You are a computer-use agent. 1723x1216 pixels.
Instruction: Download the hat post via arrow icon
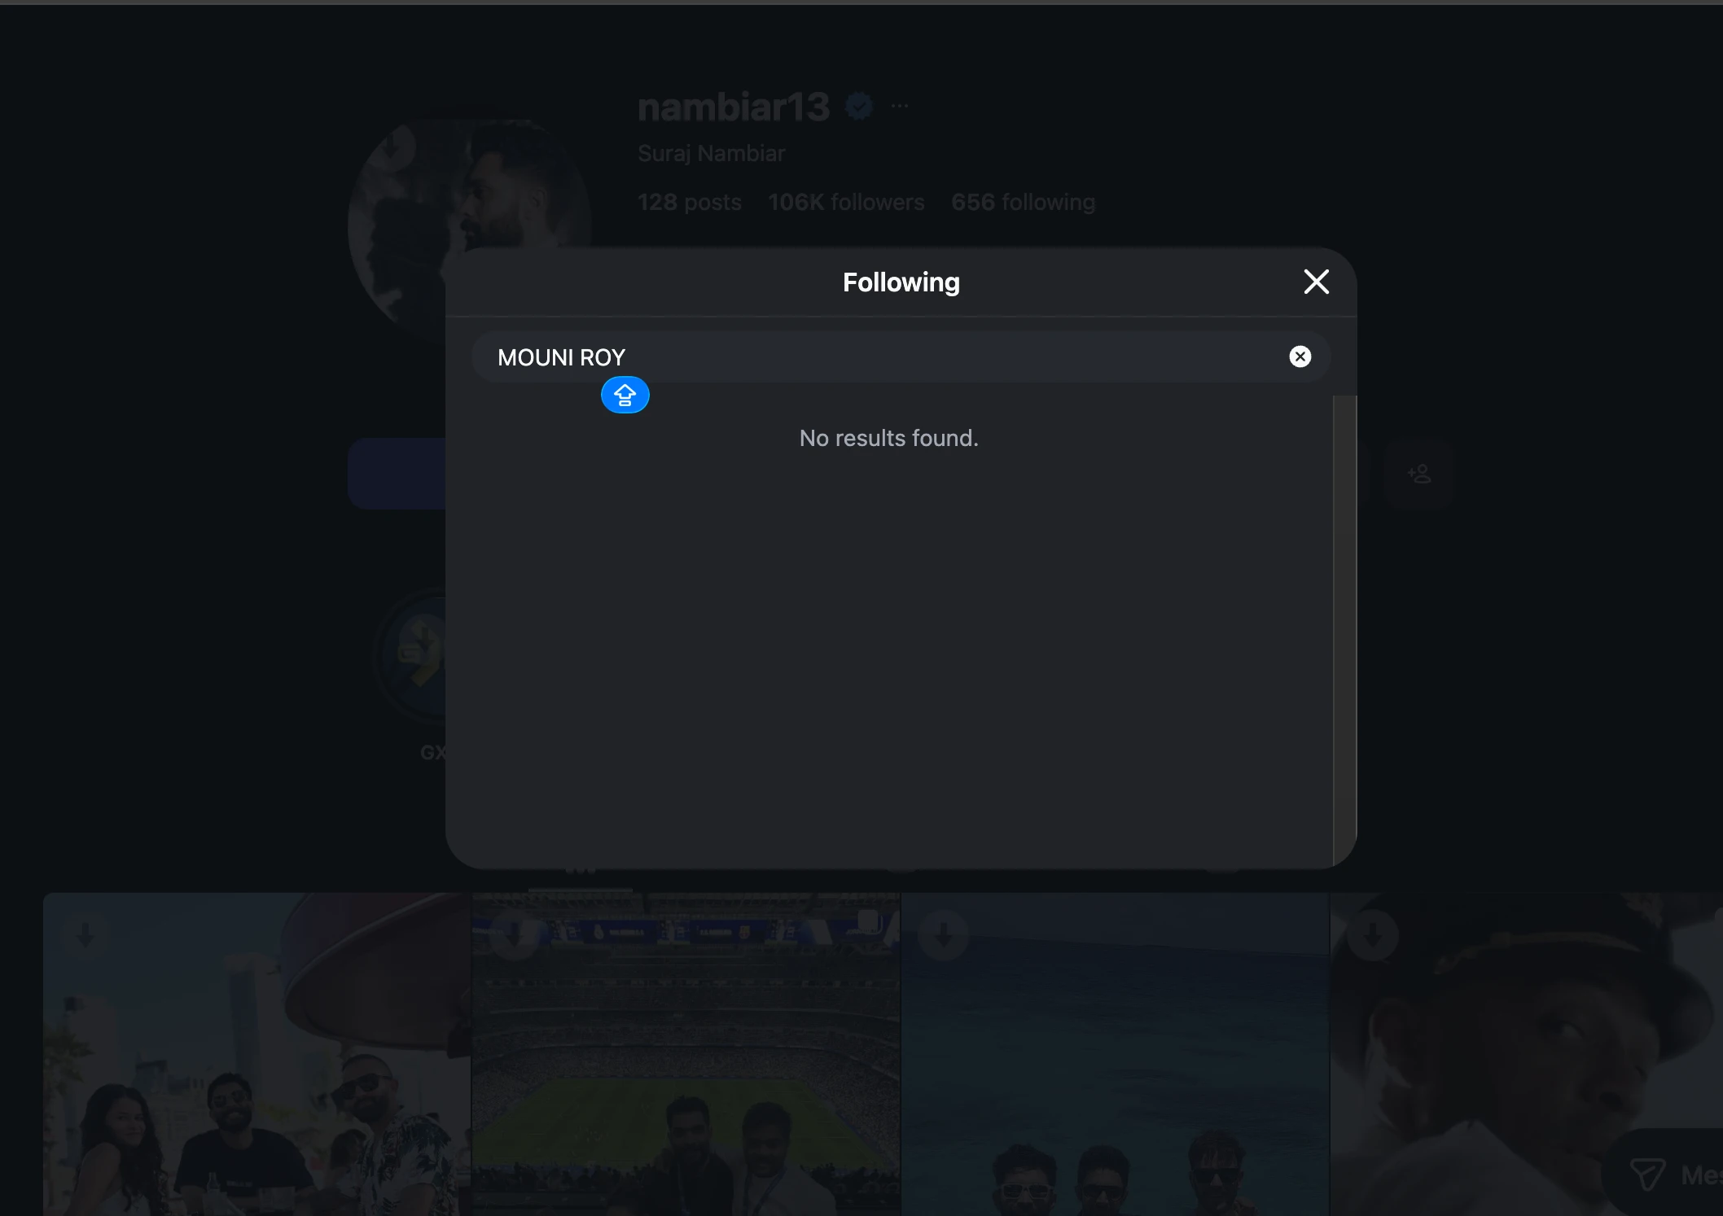tap(1372, 935)
